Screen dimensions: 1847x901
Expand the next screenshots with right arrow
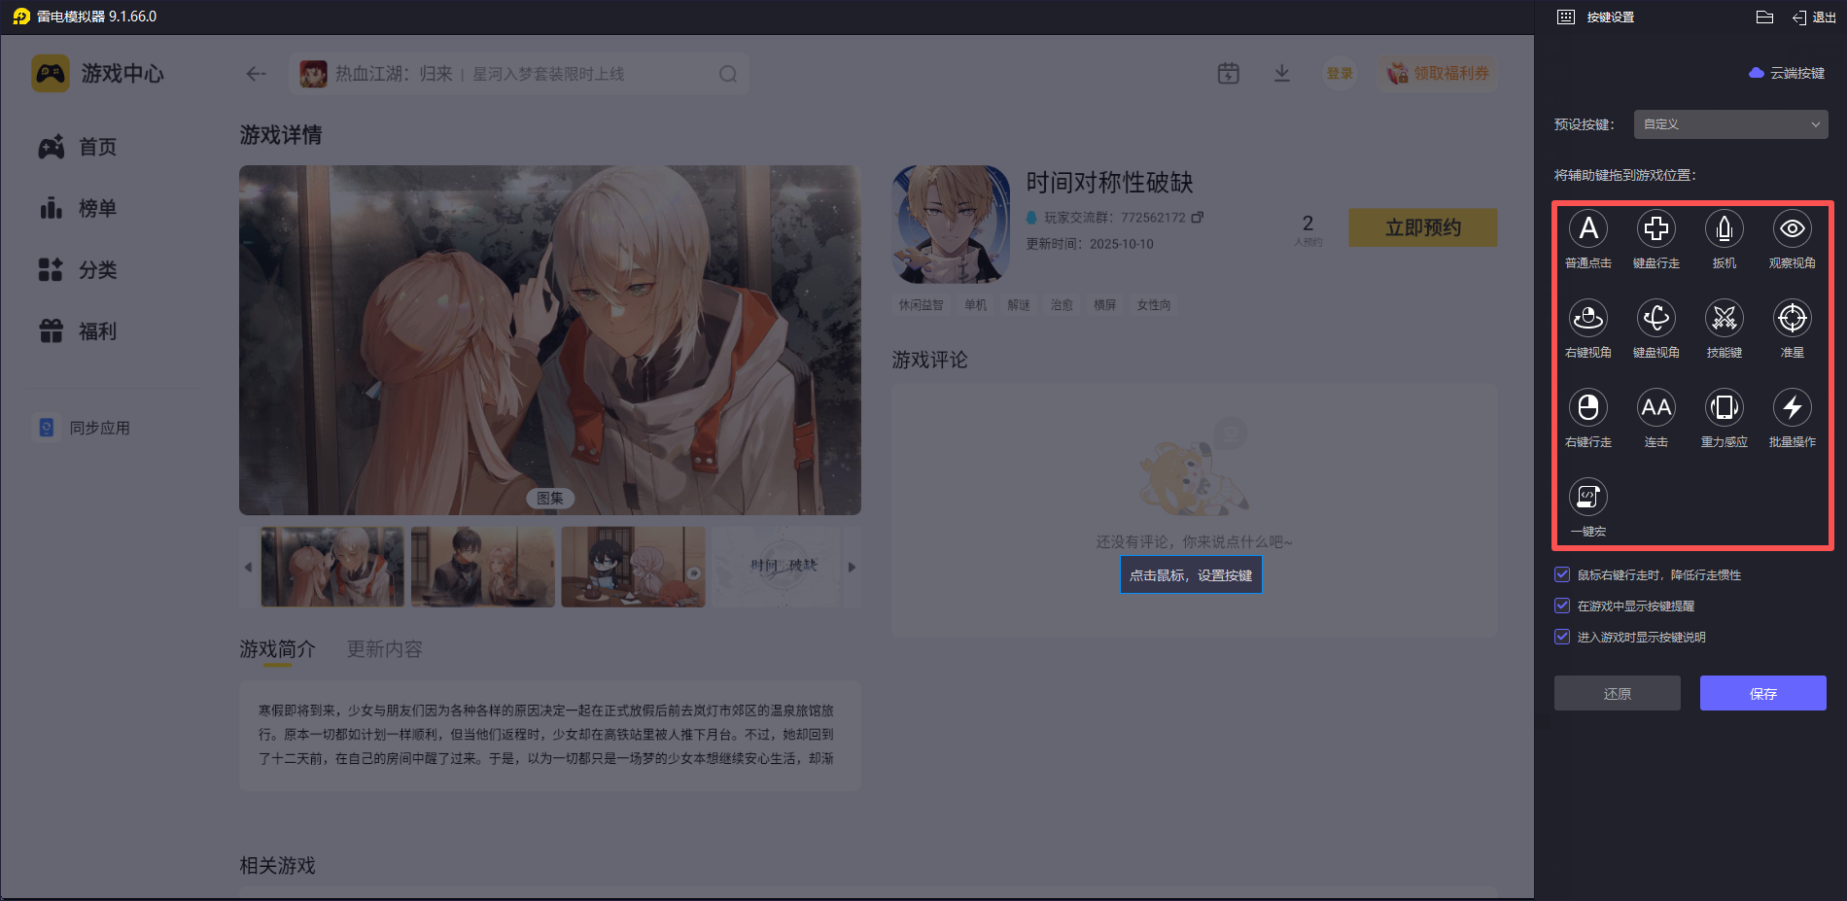click(x=852, y=567)
